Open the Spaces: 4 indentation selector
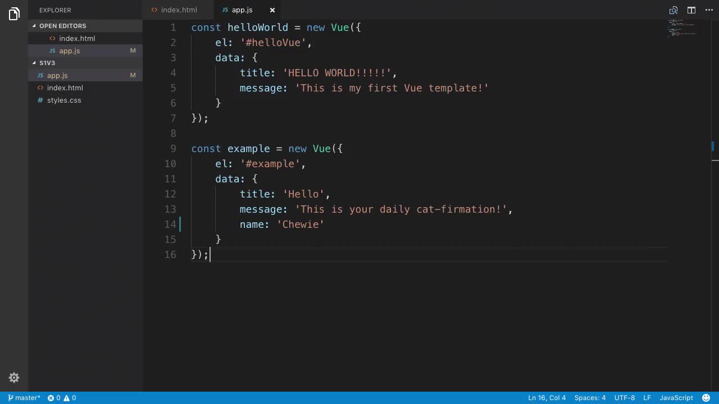The width and height of the screenshot is (719, 404). (x=589, y=398)
